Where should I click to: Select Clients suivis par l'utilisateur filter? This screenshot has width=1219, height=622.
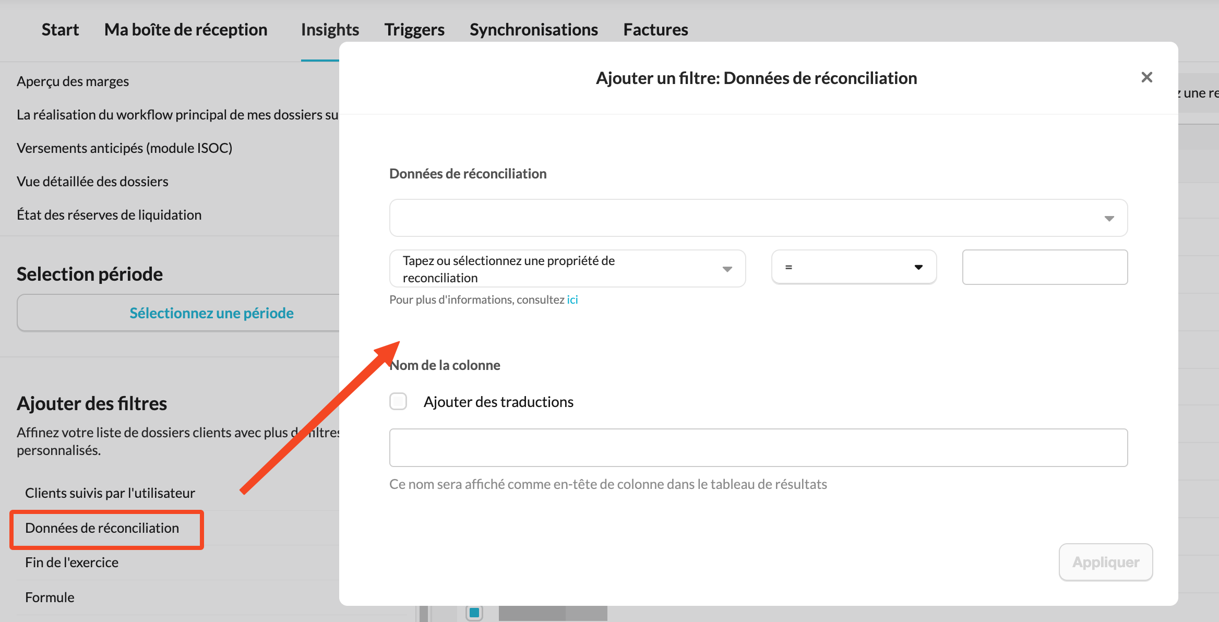pyautogui.click(x=110, y=493)
